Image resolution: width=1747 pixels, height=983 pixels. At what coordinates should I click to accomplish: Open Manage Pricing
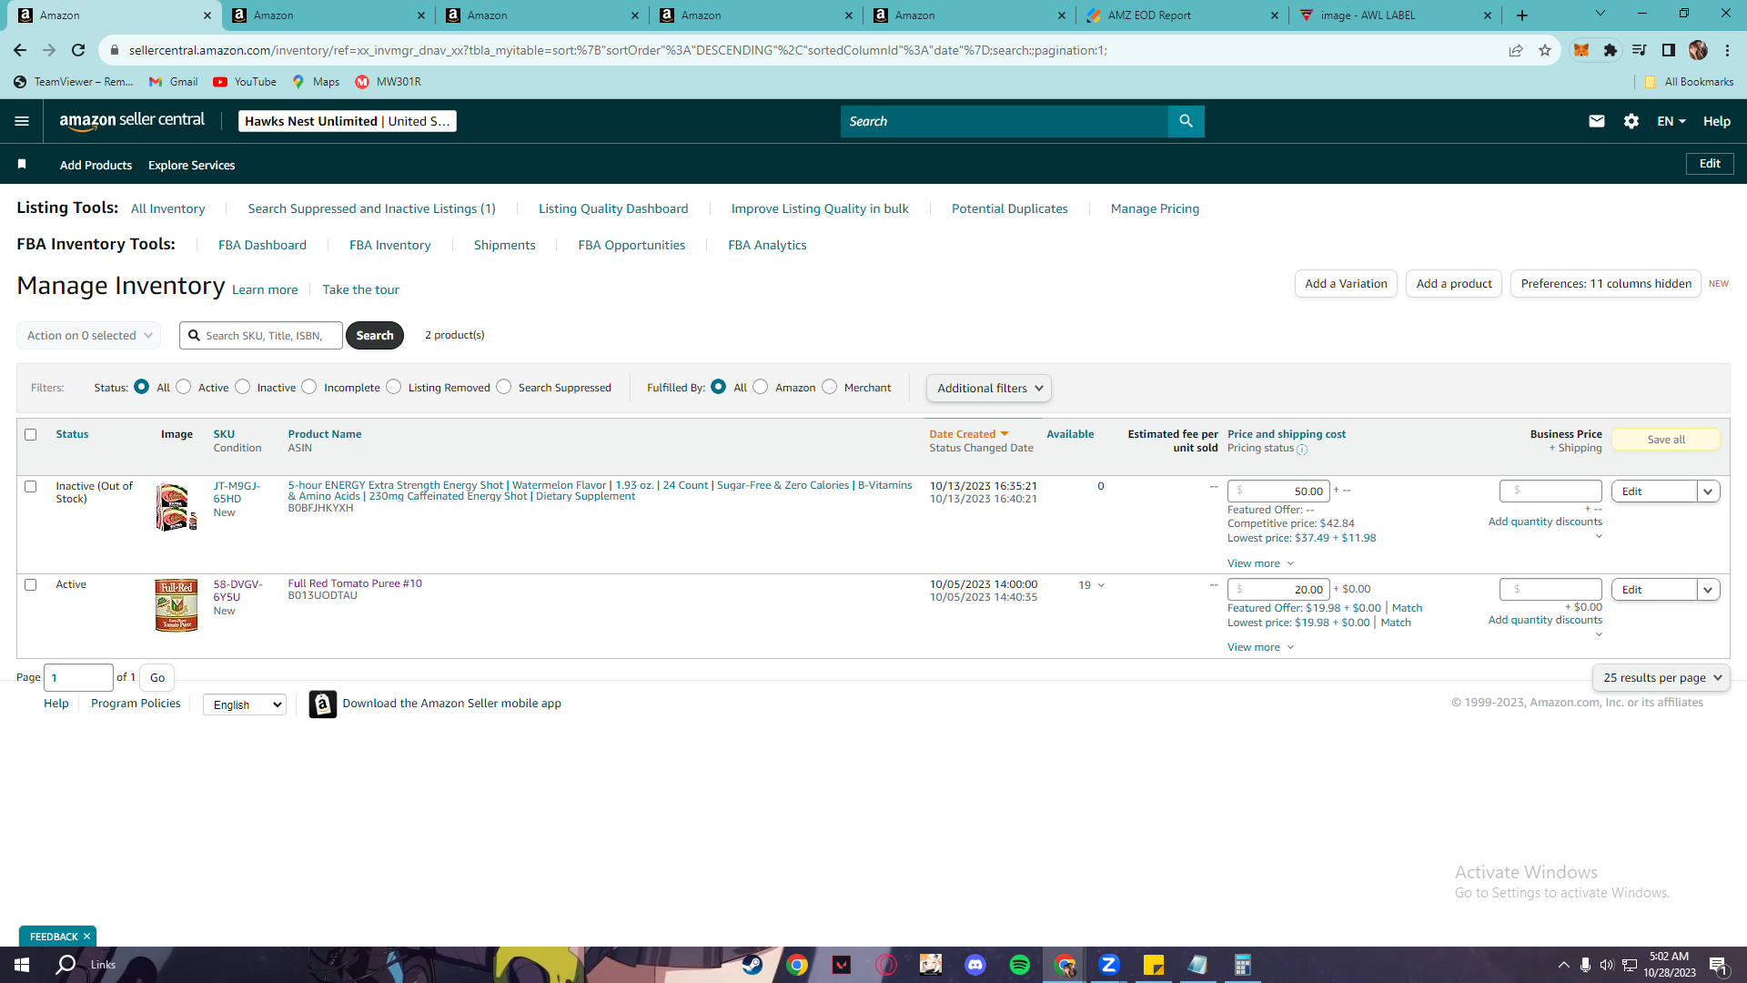pos(1155,208)
